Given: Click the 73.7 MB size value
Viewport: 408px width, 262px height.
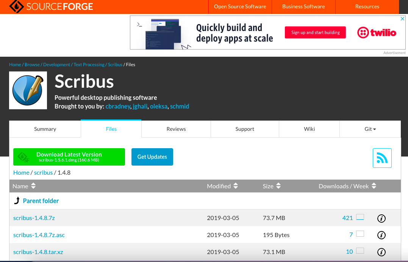Looking at the screenshot, I should tap(274, 218).
